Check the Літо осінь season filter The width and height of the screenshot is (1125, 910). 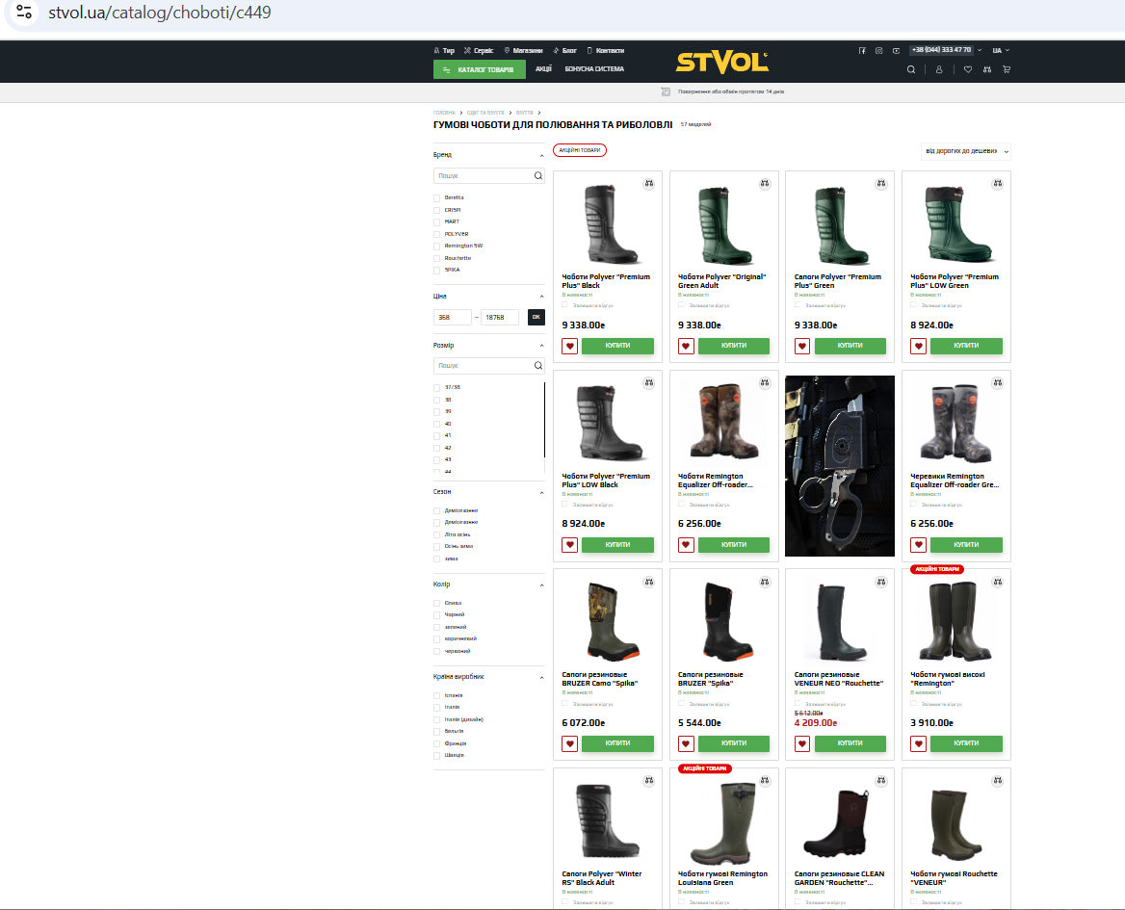click(x=437, y=535)
